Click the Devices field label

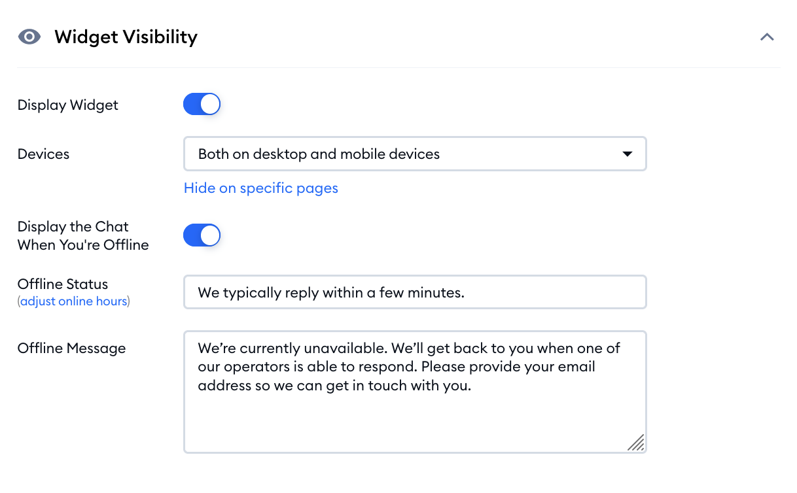click(43, 154)
